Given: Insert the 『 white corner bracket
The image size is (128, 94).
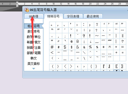Looking at the screenshot, I should point(104,66).
